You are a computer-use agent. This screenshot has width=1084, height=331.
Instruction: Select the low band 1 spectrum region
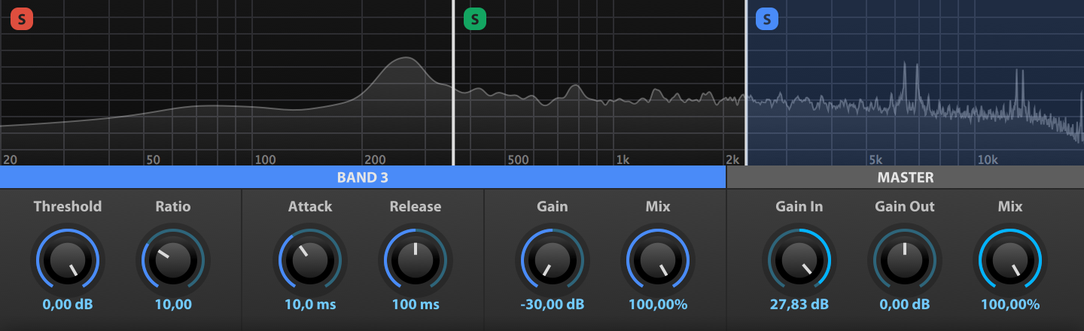(x=226, y=83)
